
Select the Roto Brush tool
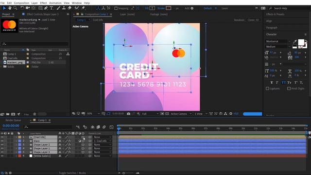[x=77, y=8]
